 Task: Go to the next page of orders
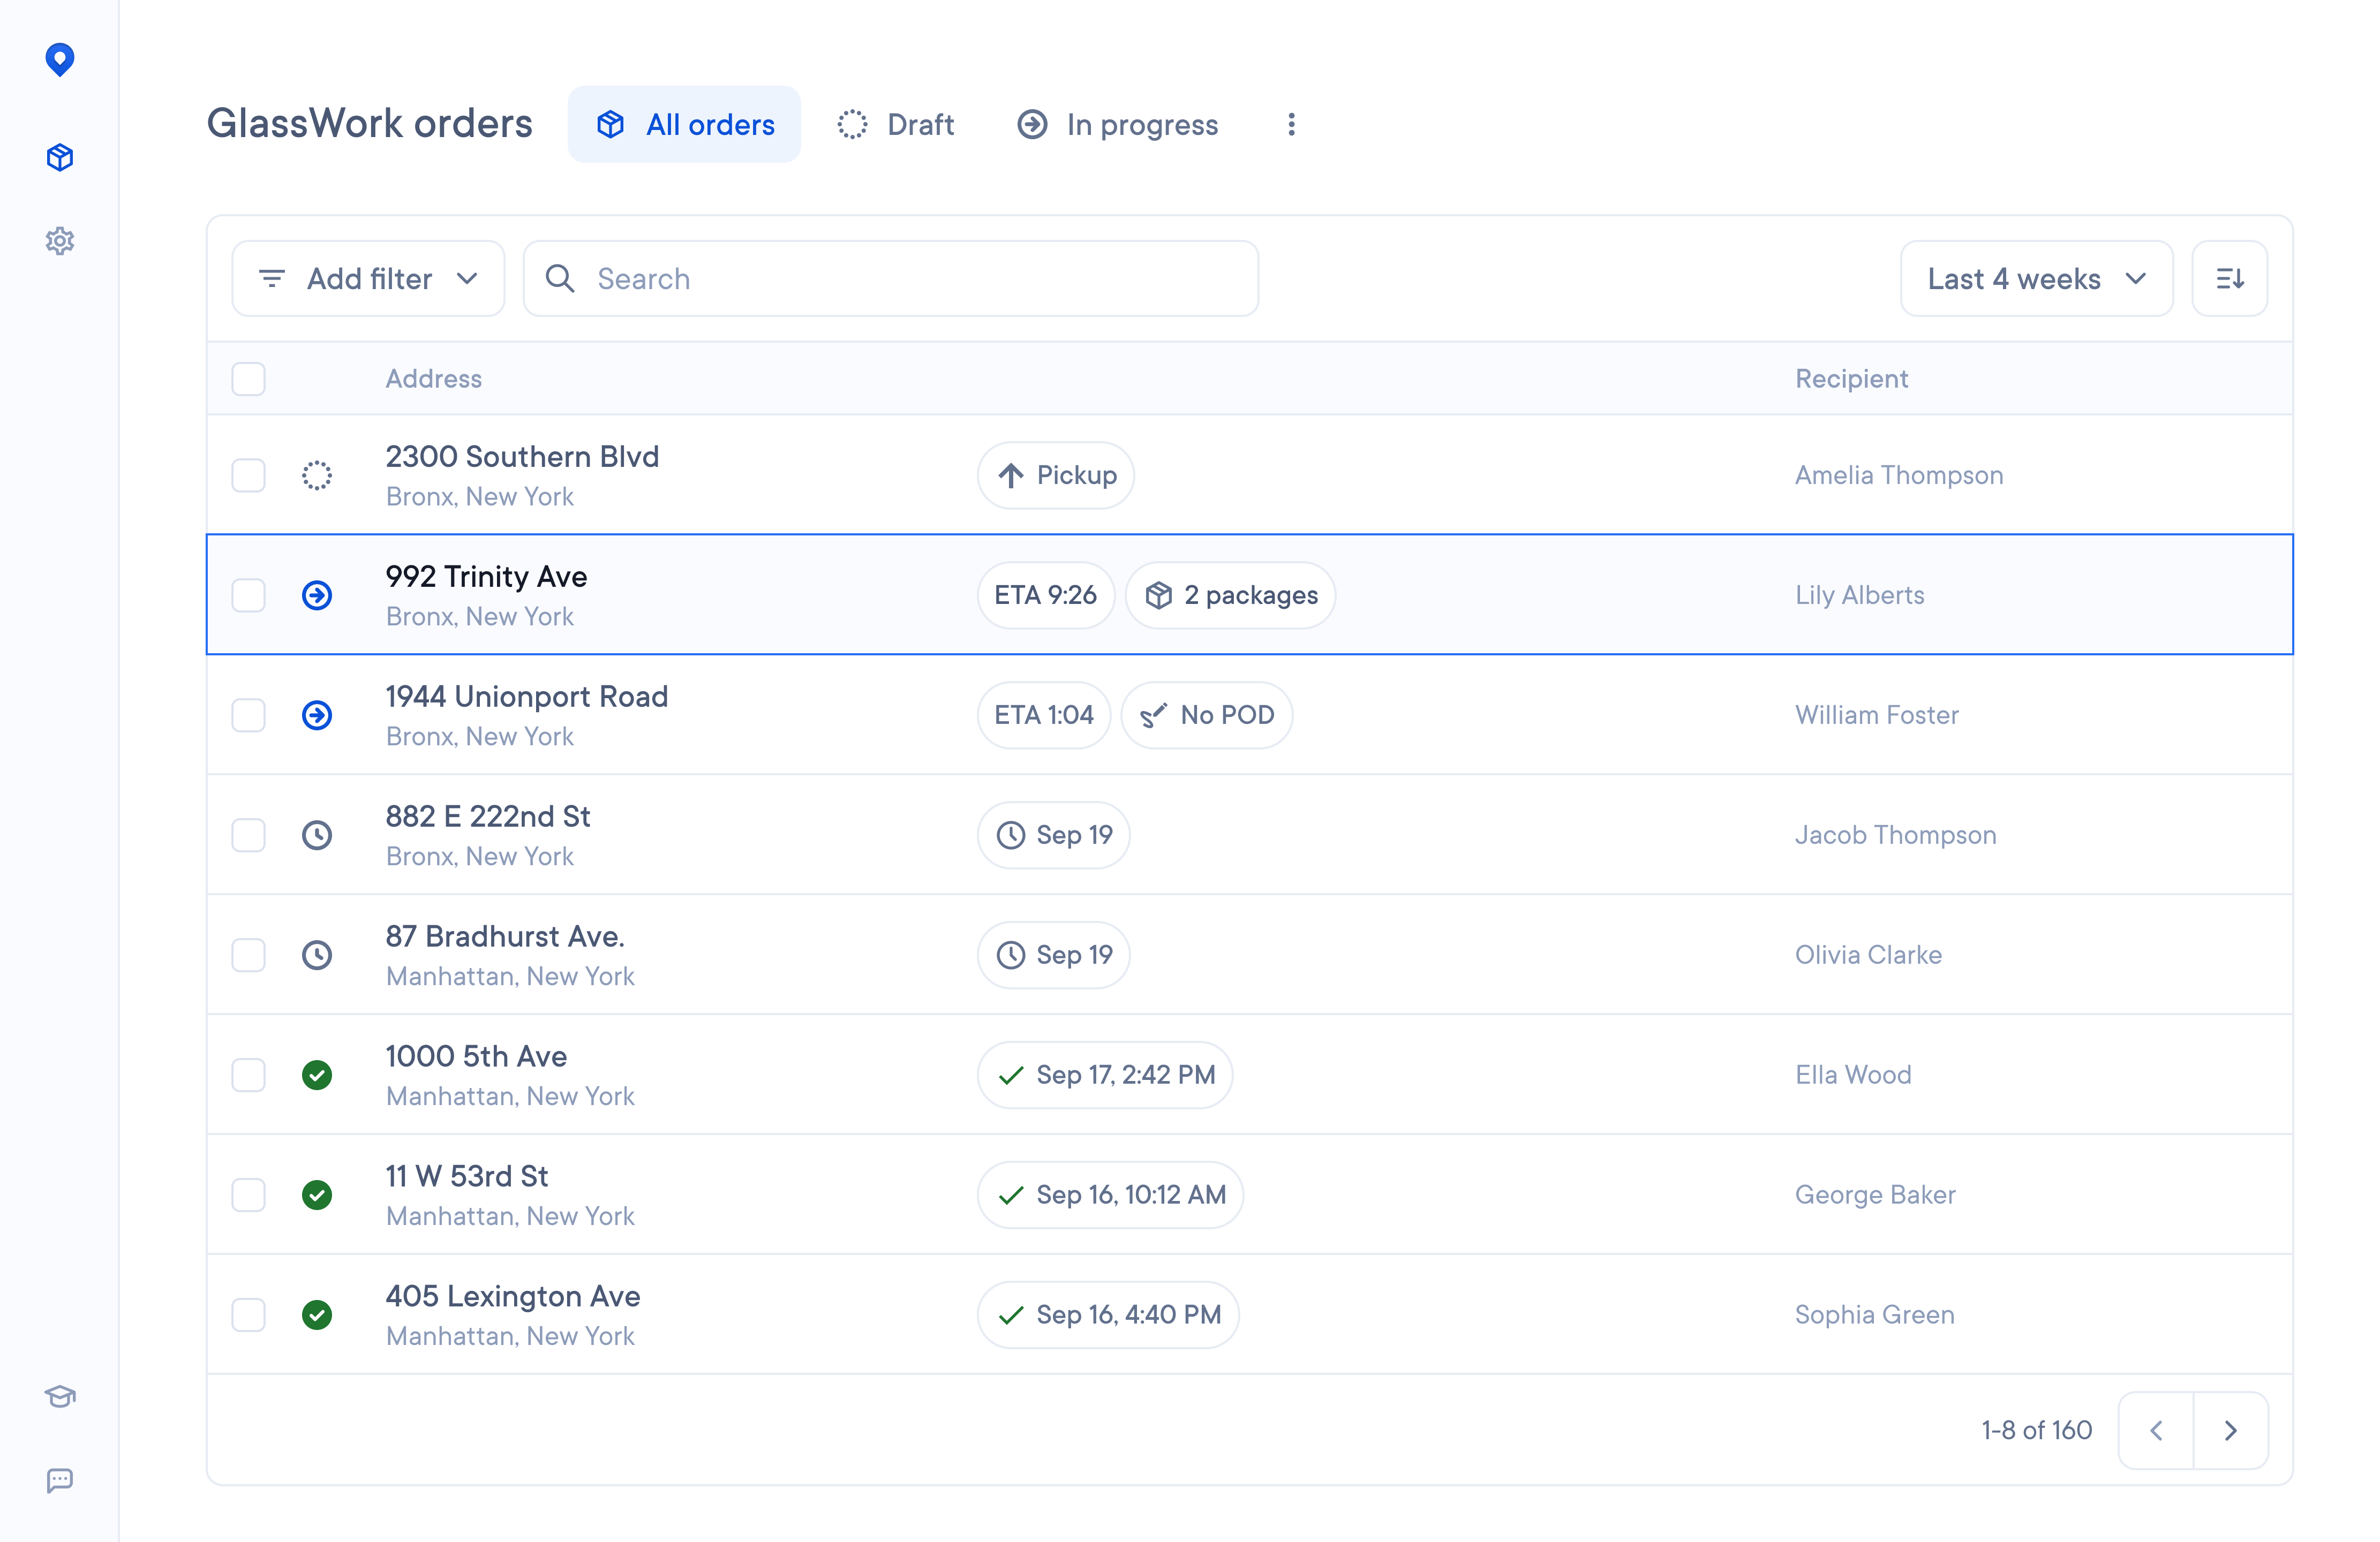tap(2230, 1430)
